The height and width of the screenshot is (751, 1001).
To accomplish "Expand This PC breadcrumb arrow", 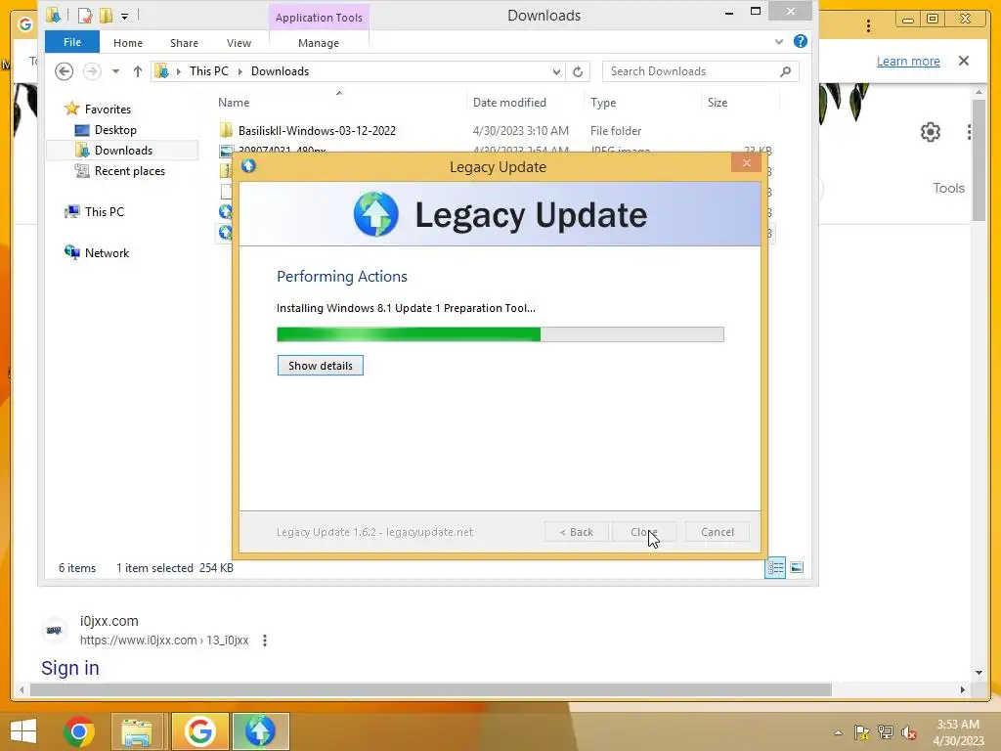I will (240, 71).
